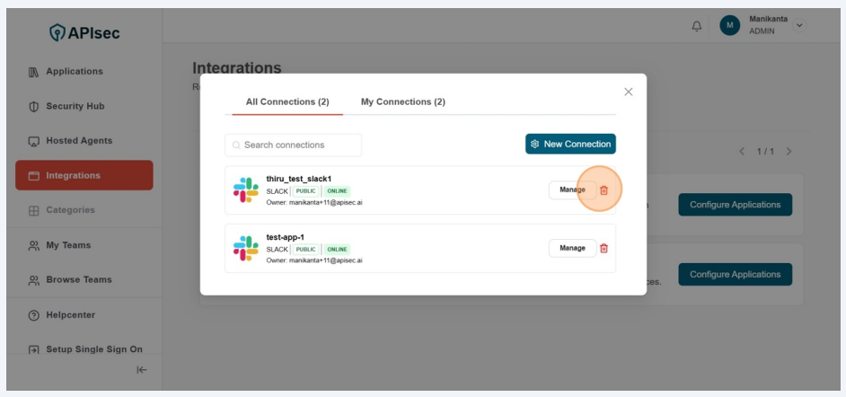Image resolution: width=846 pixels, height=397 pixels.
Task: Manage the test-app-1 connection
Action: (572, 249)
